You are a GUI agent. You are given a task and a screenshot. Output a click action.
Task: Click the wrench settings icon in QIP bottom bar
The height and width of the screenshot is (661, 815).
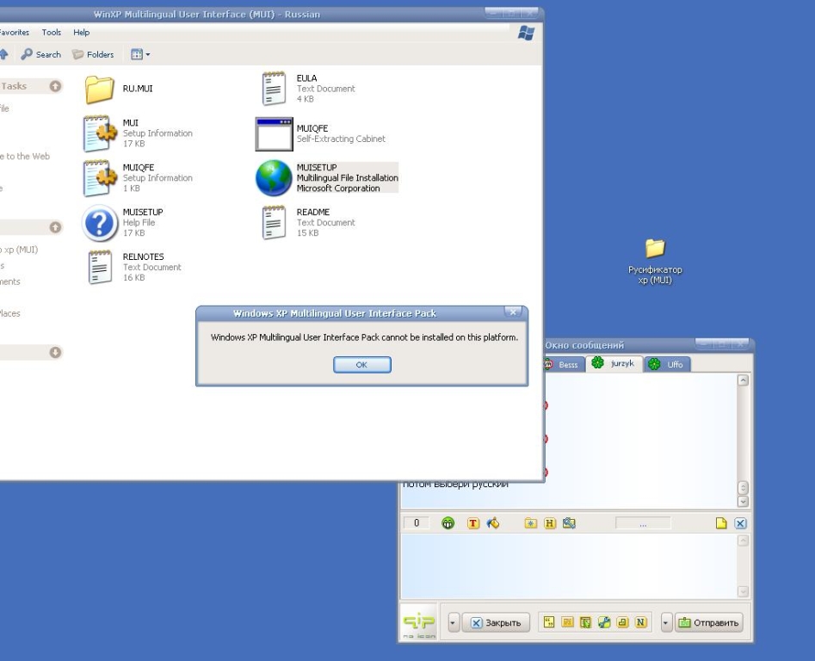(604, 622)
